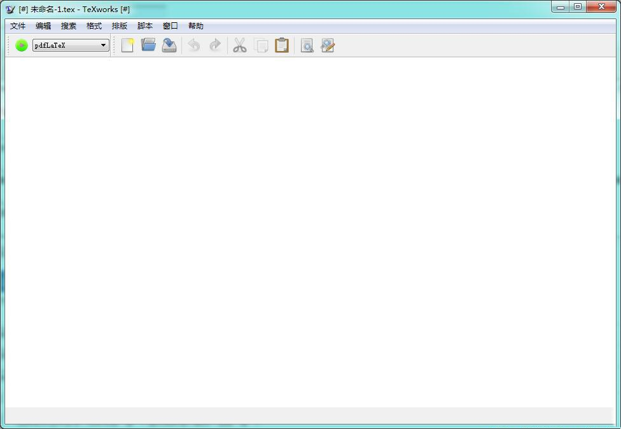Viewport: 621px width, 429px height.
Task: Open the 编辑 menu
Action: pyautogui.click(x=43, y=26)
